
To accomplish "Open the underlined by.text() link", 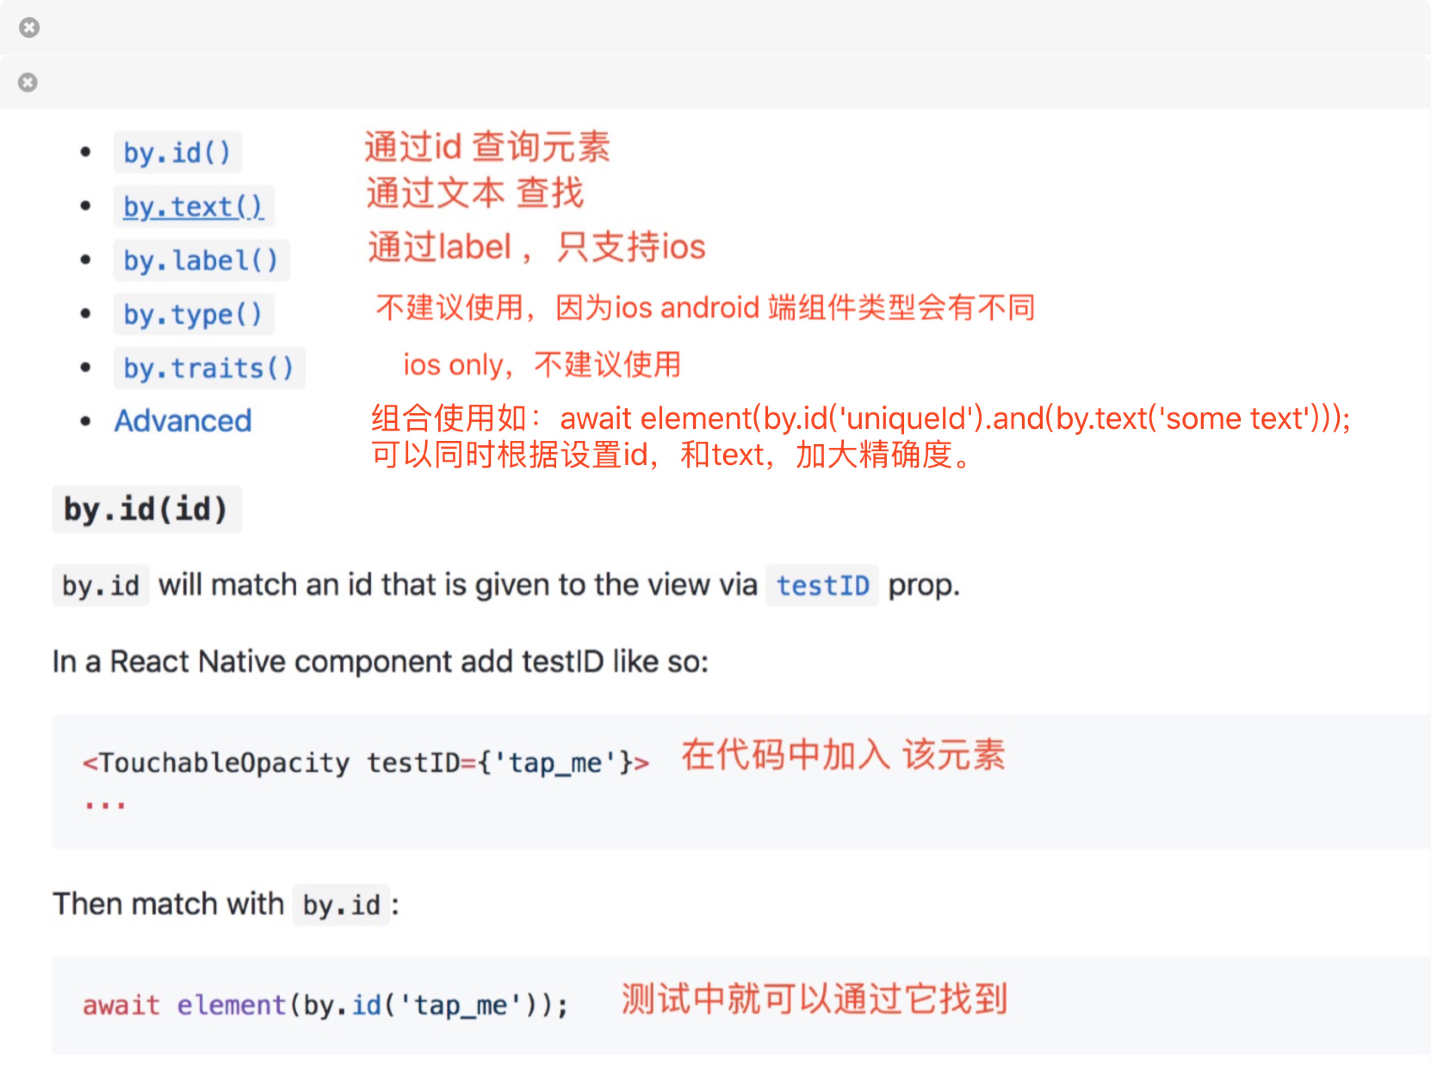I will 194,207.
